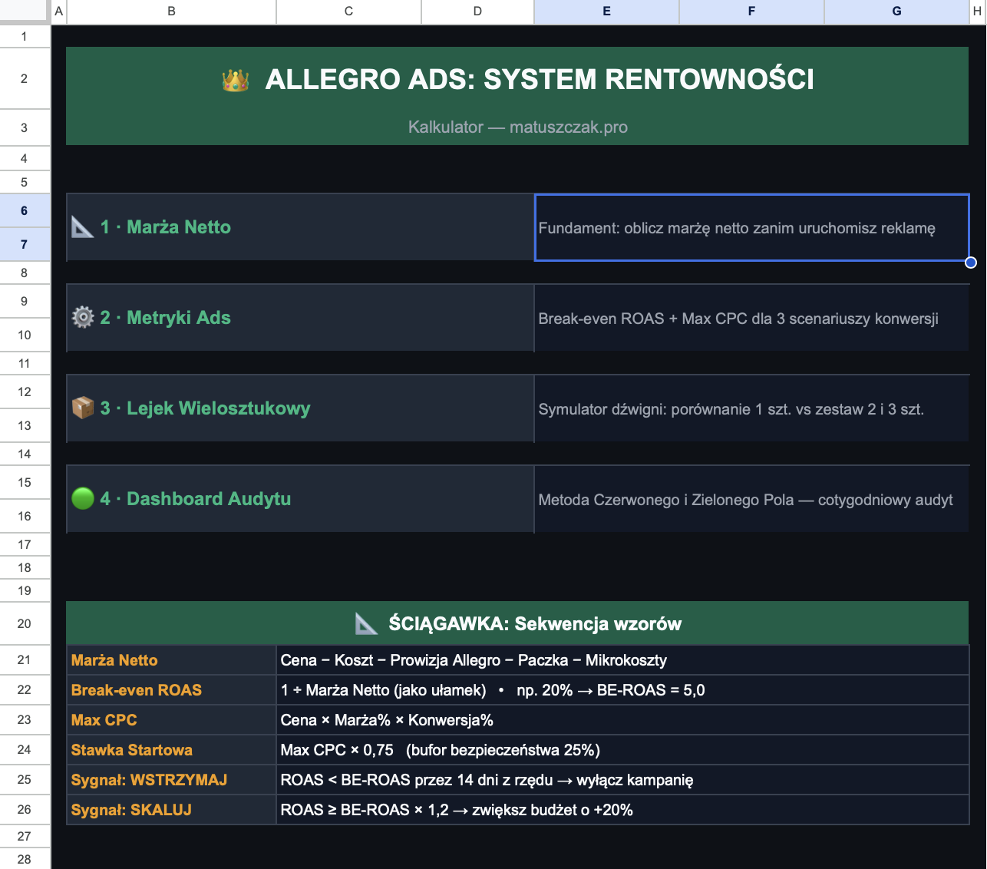
Task: Select the column E header
Action: 606,12
